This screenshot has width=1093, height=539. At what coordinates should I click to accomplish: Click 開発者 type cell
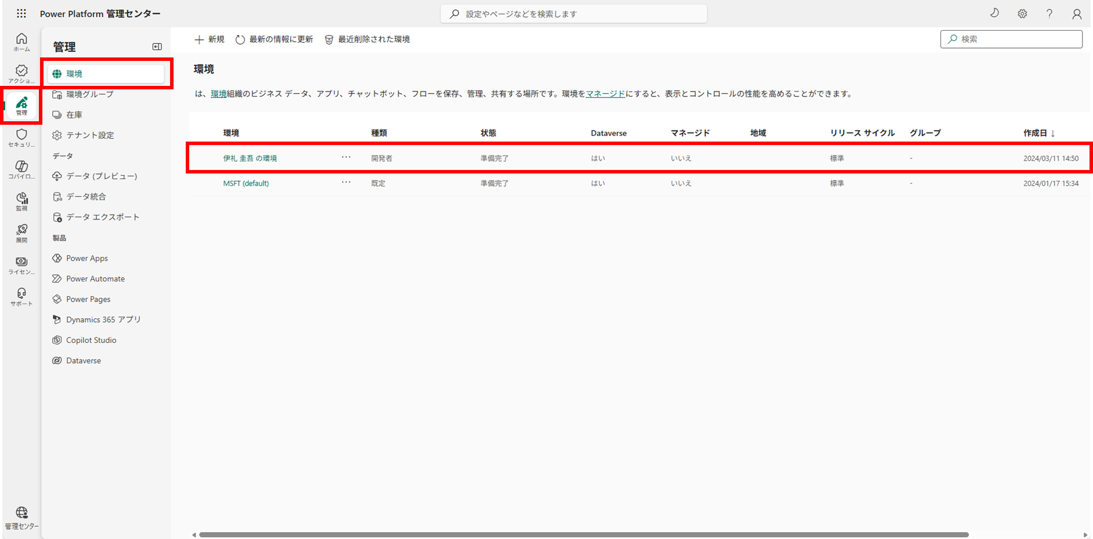382,158
